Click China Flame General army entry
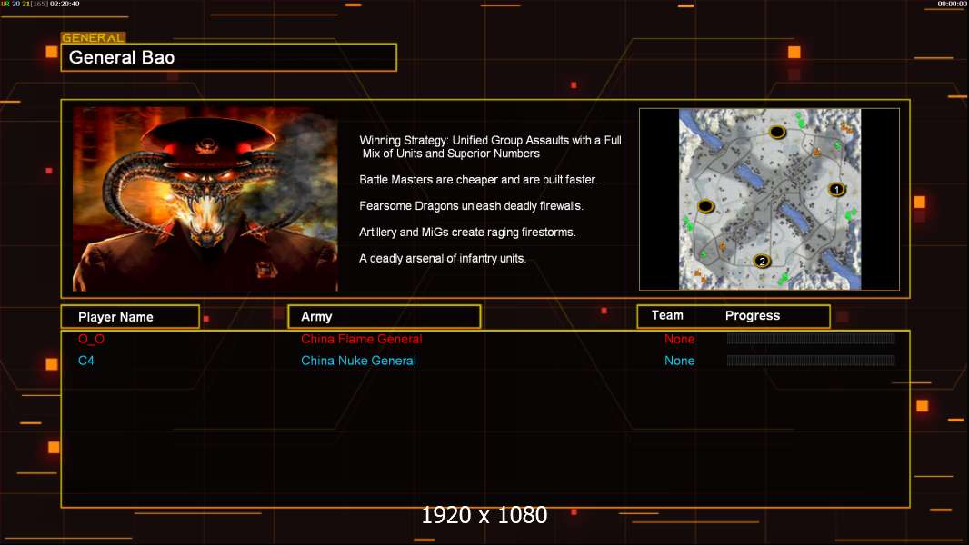The image size is (969, 545). (361, 339)
